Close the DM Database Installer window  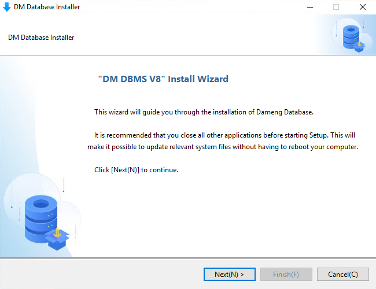(x=363, y=7)
